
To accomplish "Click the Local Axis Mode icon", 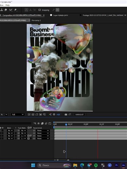I will pyautogui.click(x=26, y=10).
